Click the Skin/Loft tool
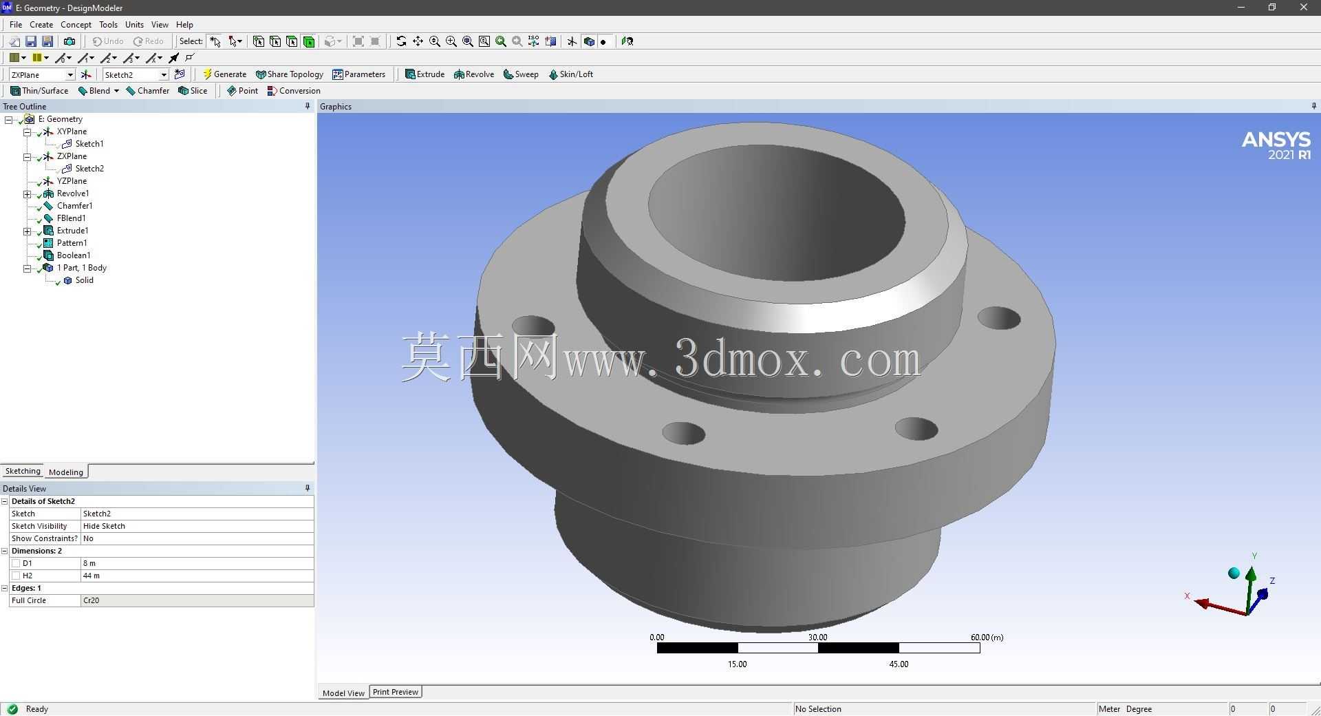 coord(570,74)
